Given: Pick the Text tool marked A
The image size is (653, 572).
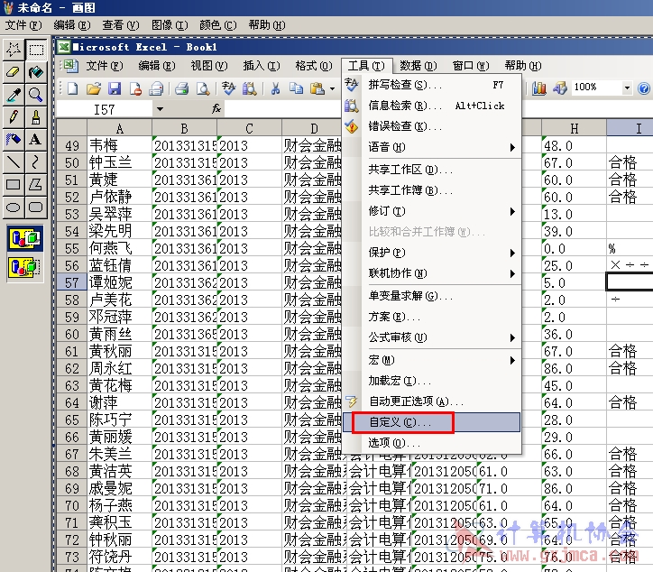Looking at the screenshot, I should [36, 139].
